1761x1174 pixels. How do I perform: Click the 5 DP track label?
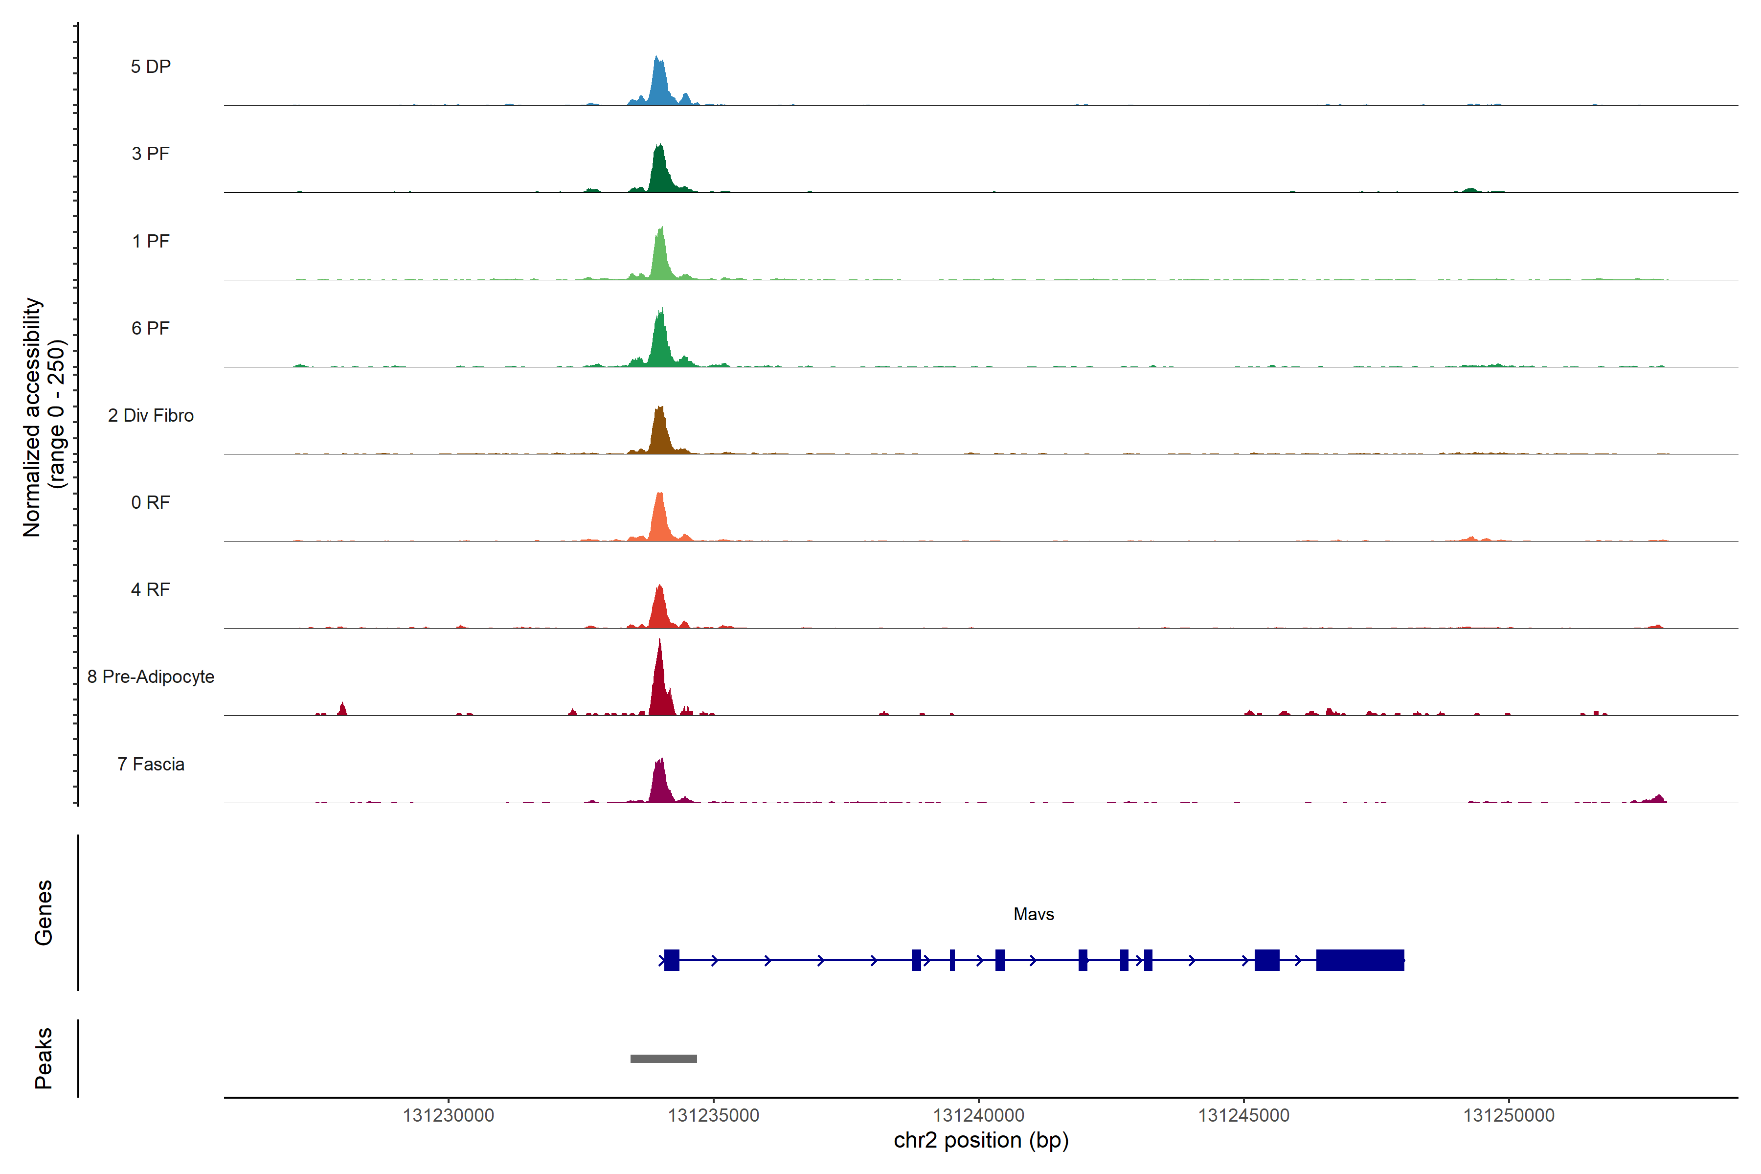[151, 67]
